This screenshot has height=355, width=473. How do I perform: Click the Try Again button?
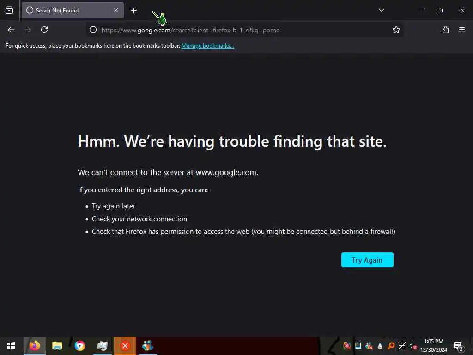(367, 260)
